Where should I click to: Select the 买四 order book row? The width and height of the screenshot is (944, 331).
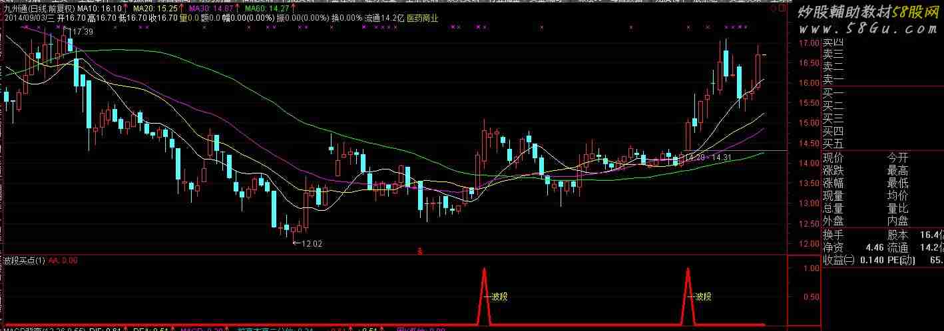tap(833, 131)
